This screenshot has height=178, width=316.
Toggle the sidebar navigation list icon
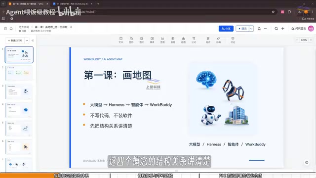click(5, 29)
